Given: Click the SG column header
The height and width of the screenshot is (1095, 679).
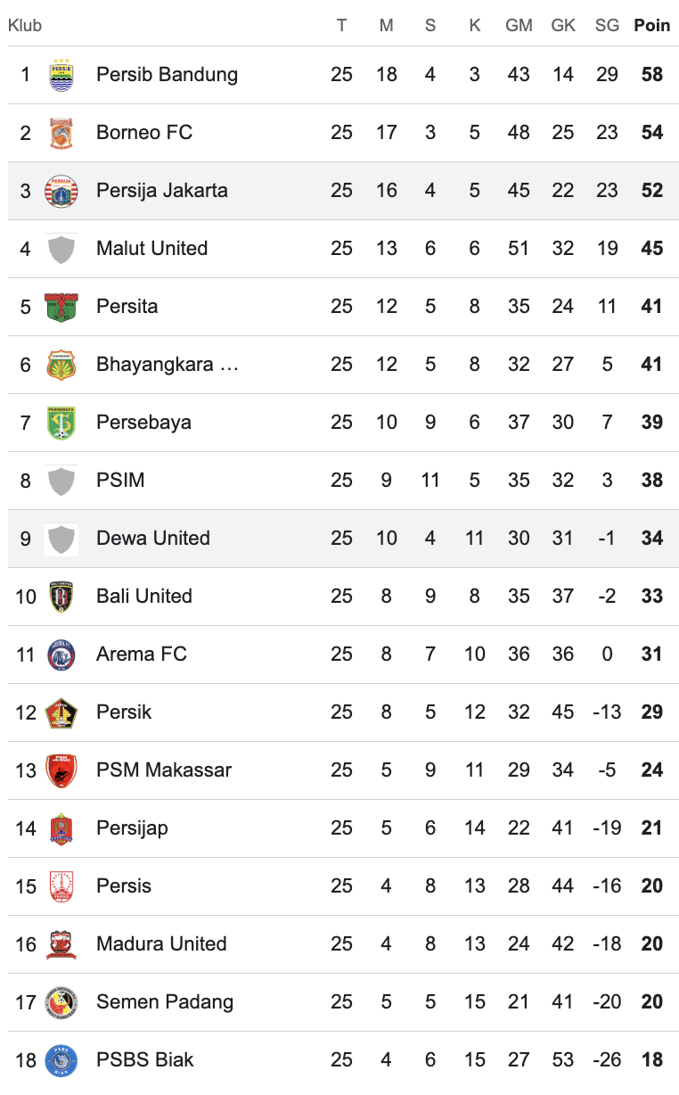Looking at the screenshot, I should (607, 26).
